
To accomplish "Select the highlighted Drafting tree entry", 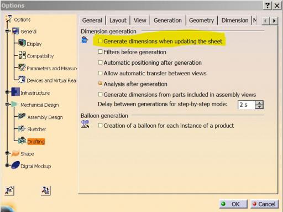I will tap(36, 142).
